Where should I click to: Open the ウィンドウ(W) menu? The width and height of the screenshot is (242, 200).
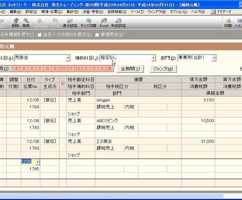pyautogui.click(x=157, y=12)
